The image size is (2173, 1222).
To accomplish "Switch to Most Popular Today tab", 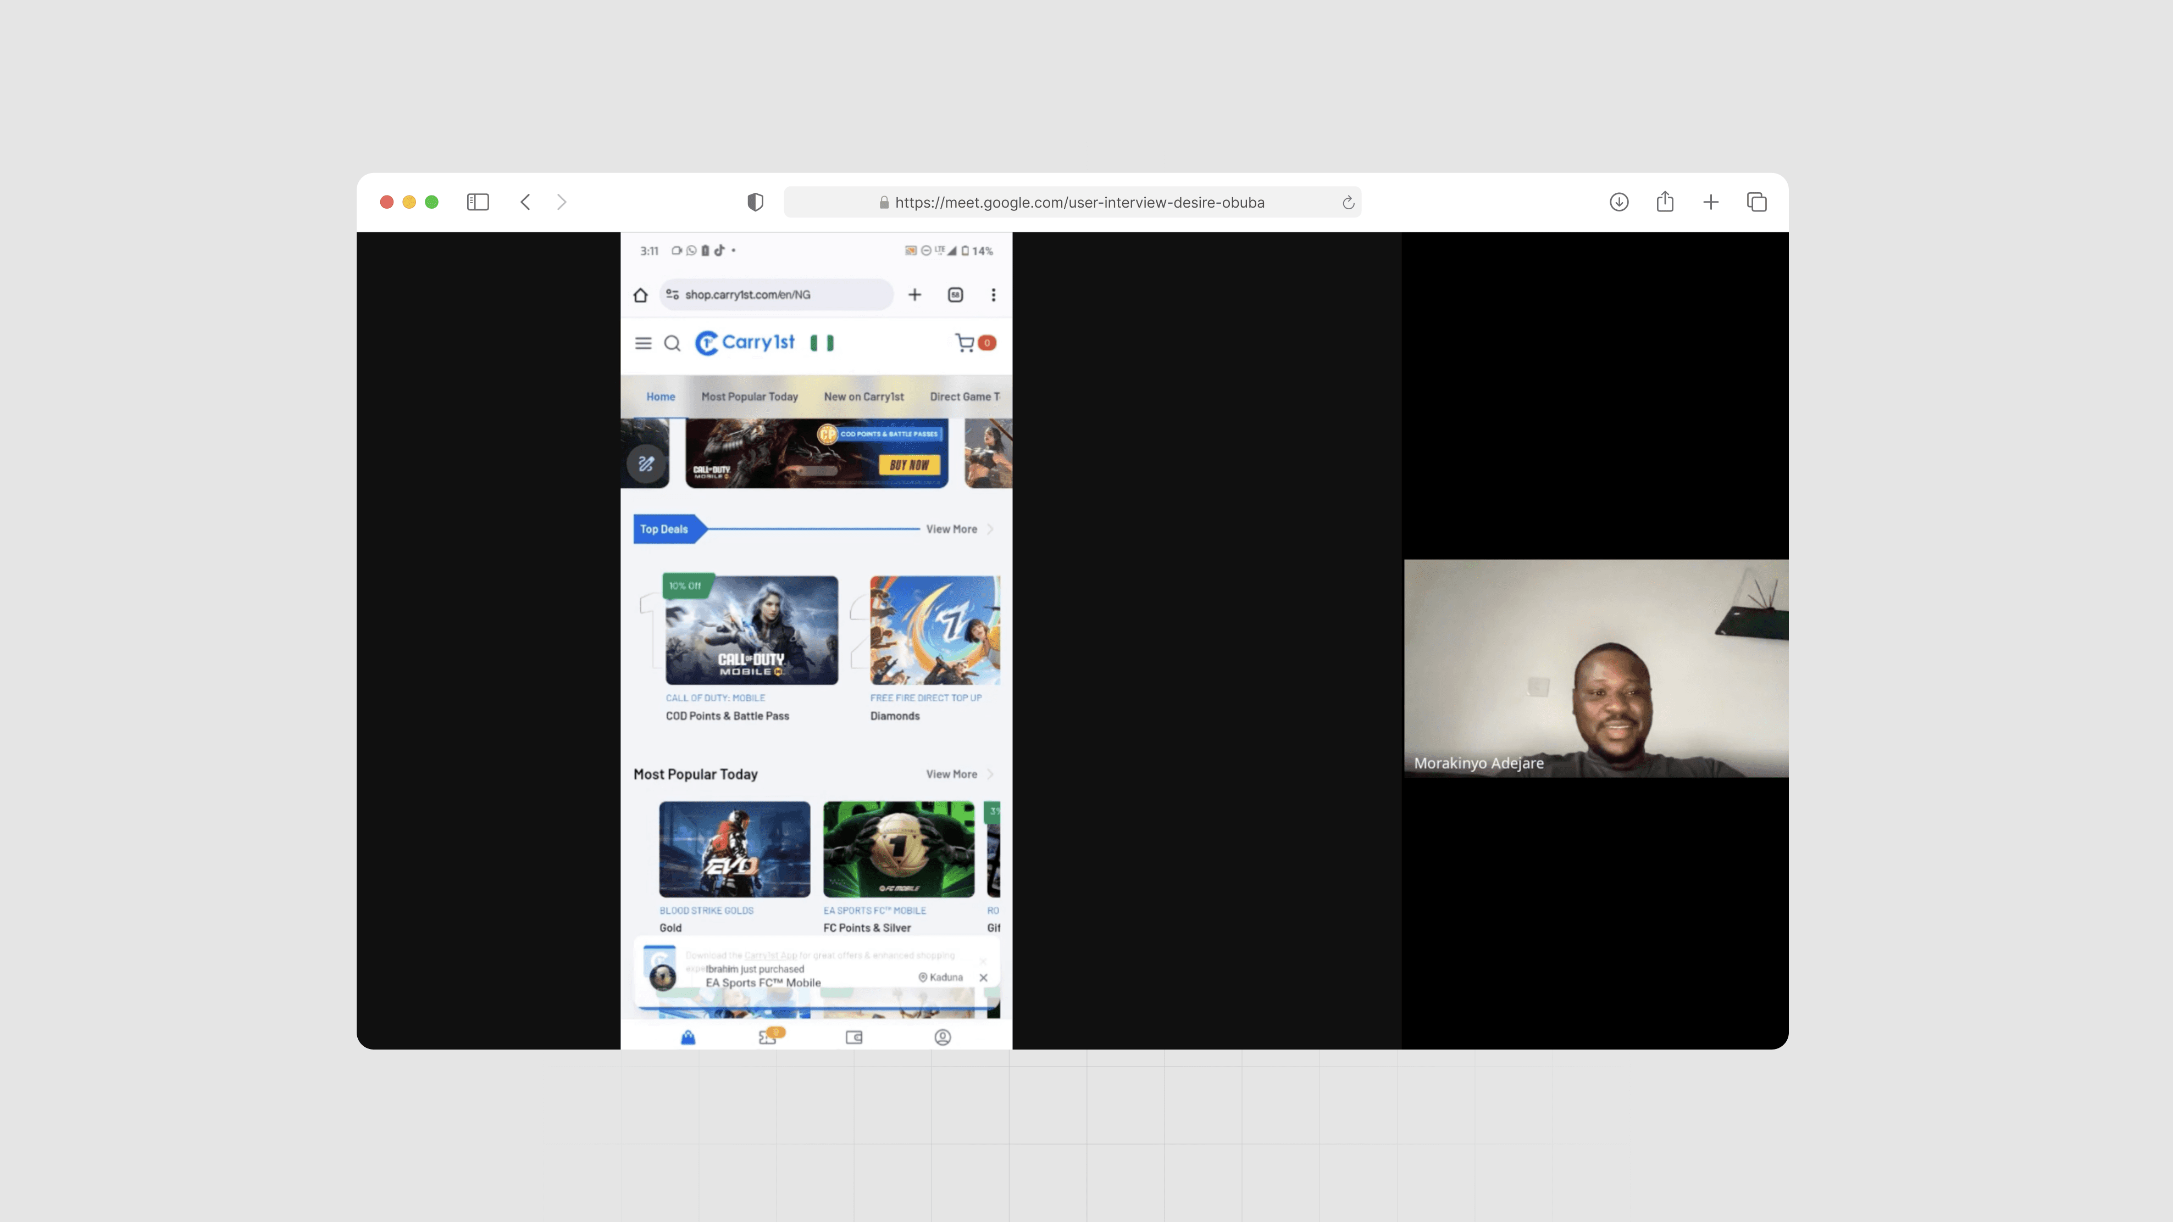I will pos(749,397).
